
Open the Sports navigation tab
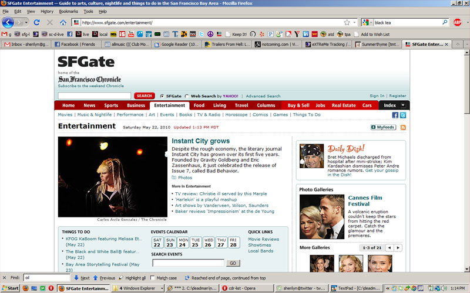pos(111,105)
